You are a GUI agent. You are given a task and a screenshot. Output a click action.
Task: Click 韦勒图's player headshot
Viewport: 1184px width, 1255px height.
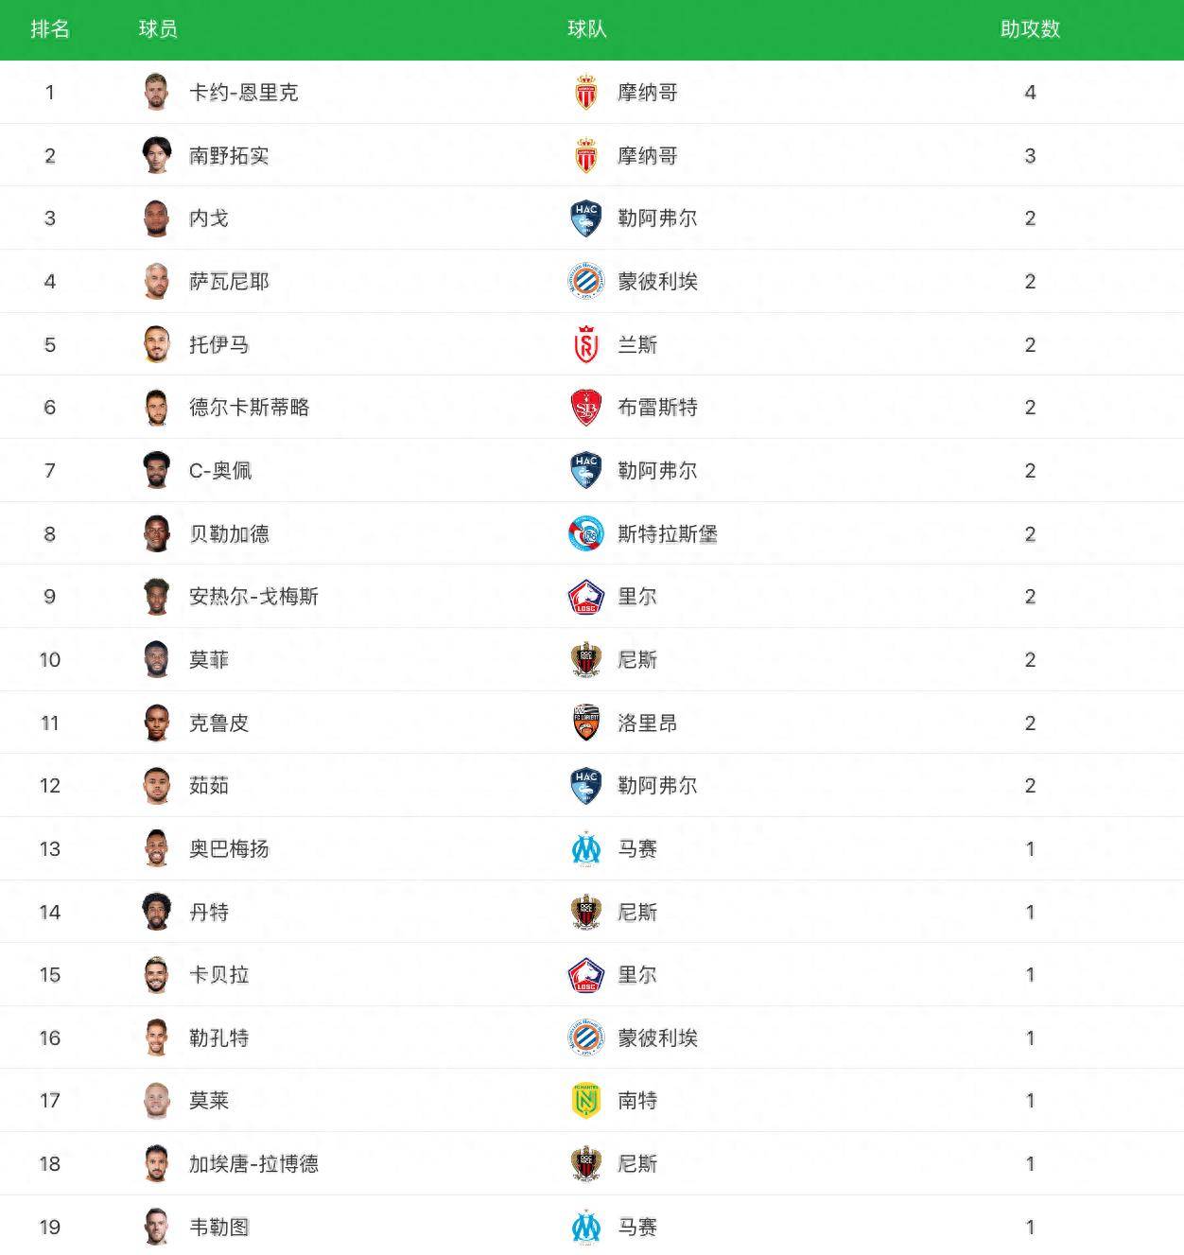(157, 1227)
